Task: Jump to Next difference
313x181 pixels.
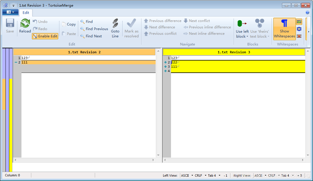Action: [x=159, y=27]
